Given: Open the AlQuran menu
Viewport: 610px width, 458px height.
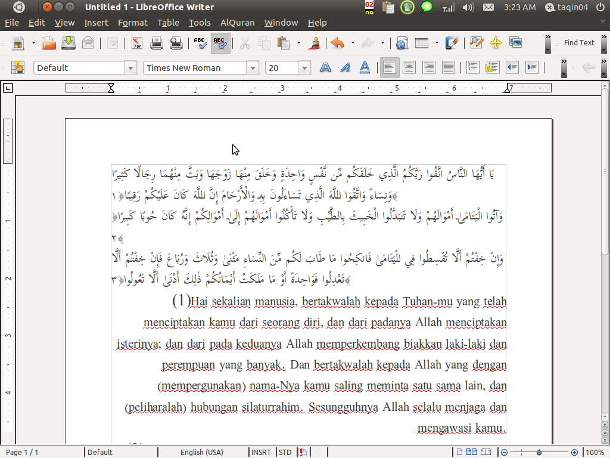Looking at the screenshot, I should 237,23.
